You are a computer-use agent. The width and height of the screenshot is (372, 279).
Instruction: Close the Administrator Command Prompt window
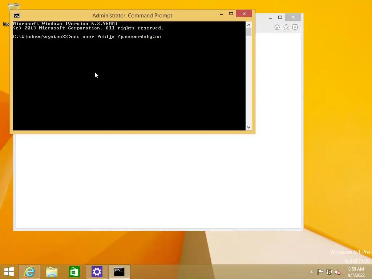(244, 14)
